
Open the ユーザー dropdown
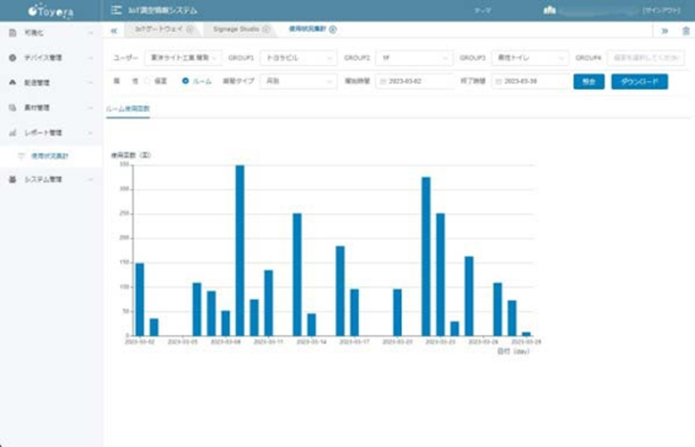point(184,58)
